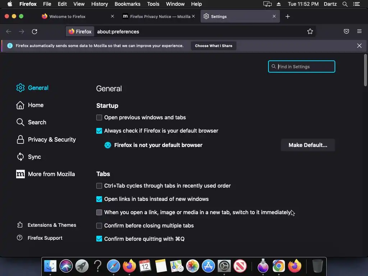Viewport: 368px width, 276px height.
Task: Enable Confirm before closing multiple tabs
Action: [x=99, y=226]
